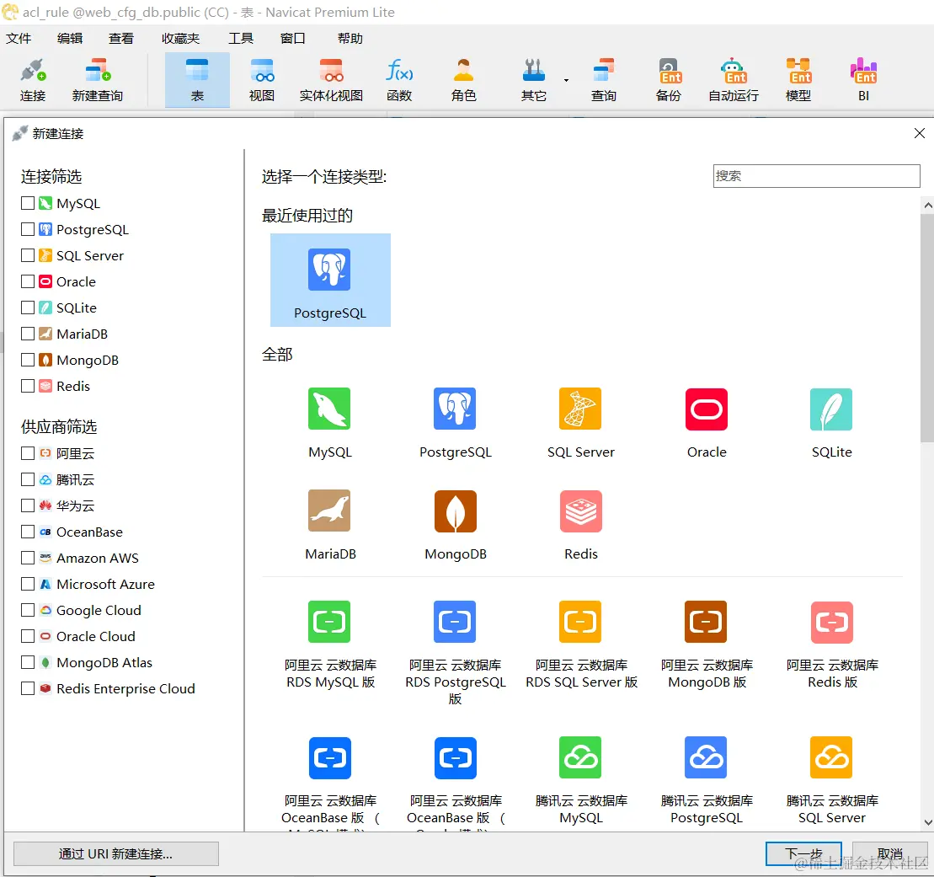The width and height of the screenshot is (934, 877).
Task: Click the 下一步 (Next) button
Action: (803, 853)
